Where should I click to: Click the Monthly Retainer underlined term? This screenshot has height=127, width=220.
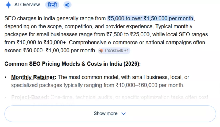(x=33, y=77)
